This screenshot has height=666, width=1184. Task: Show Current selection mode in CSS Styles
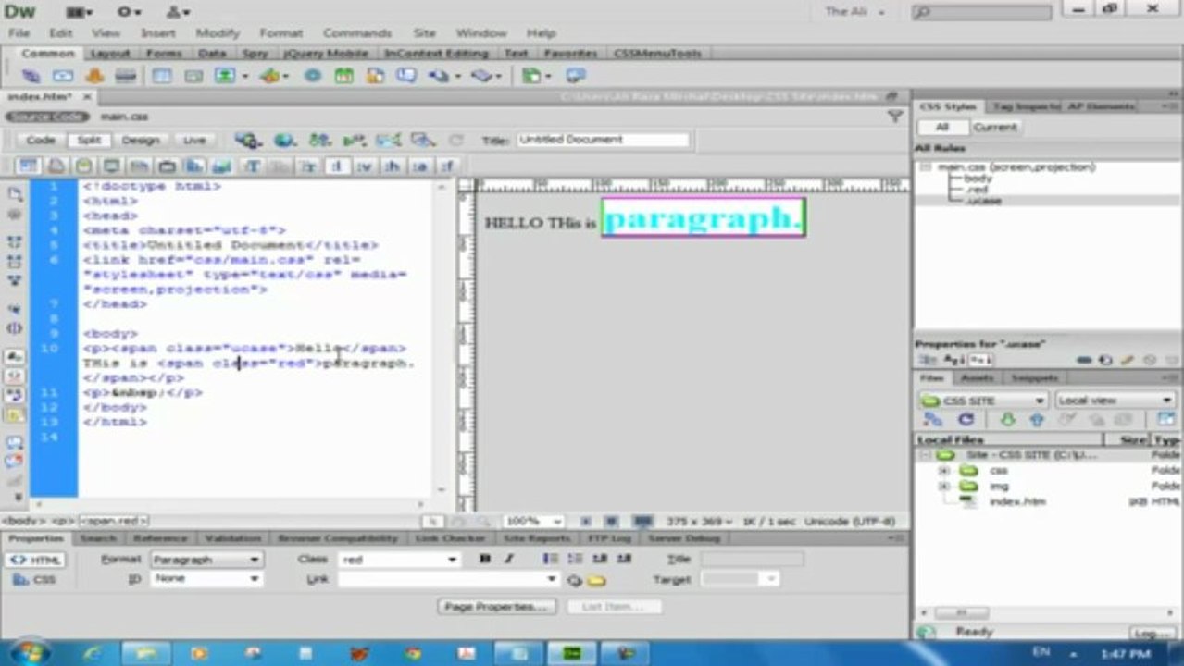(994, 128)
